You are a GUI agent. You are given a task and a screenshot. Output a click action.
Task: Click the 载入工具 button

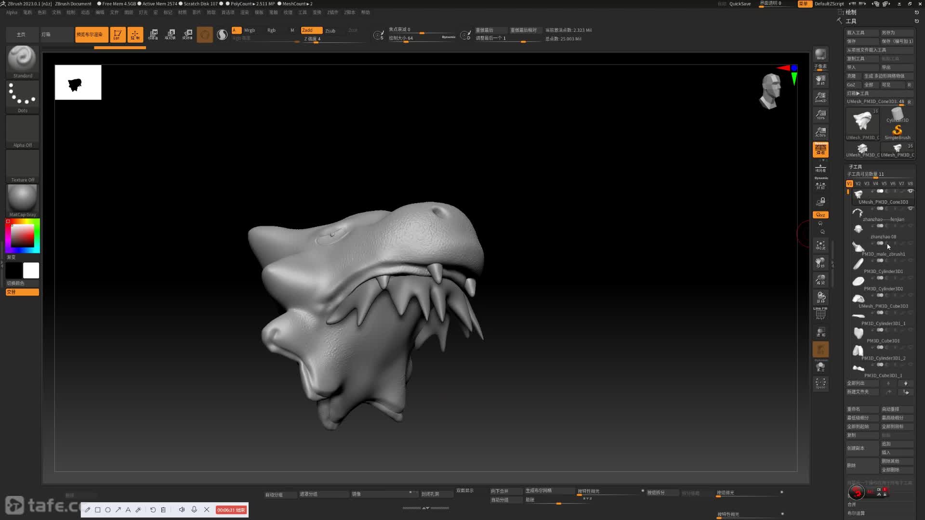click(x=862, y=33)
